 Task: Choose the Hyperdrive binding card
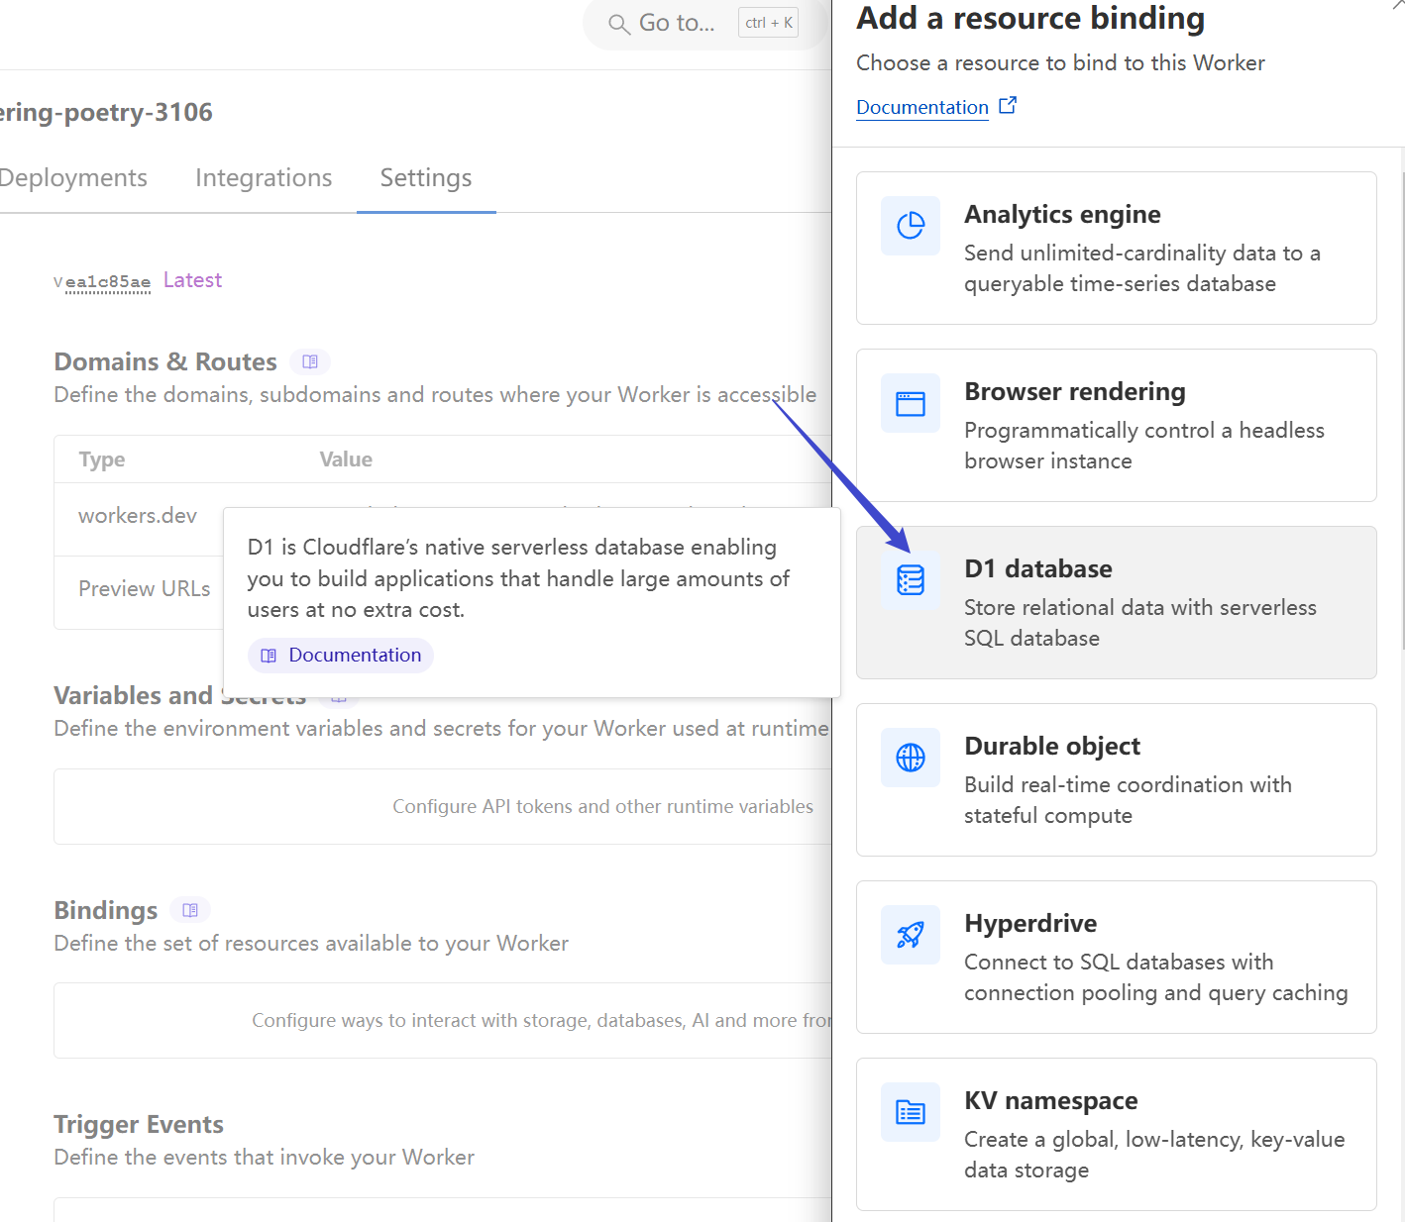(x=1117, y=957)
